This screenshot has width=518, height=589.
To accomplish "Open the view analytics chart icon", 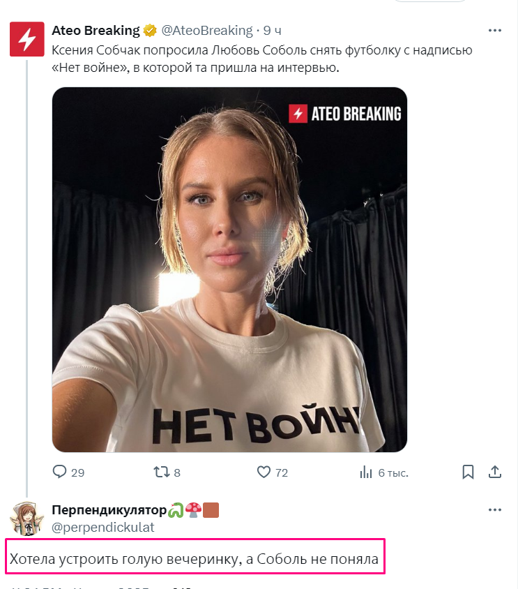I will point(365,472).
